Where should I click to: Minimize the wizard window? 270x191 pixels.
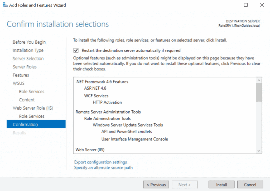tap(230, 5)
